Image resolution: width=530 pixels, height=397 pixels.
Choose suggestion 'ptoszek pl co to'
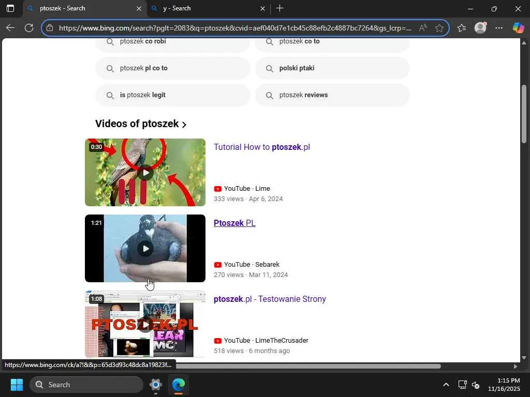tap(173, 68)
